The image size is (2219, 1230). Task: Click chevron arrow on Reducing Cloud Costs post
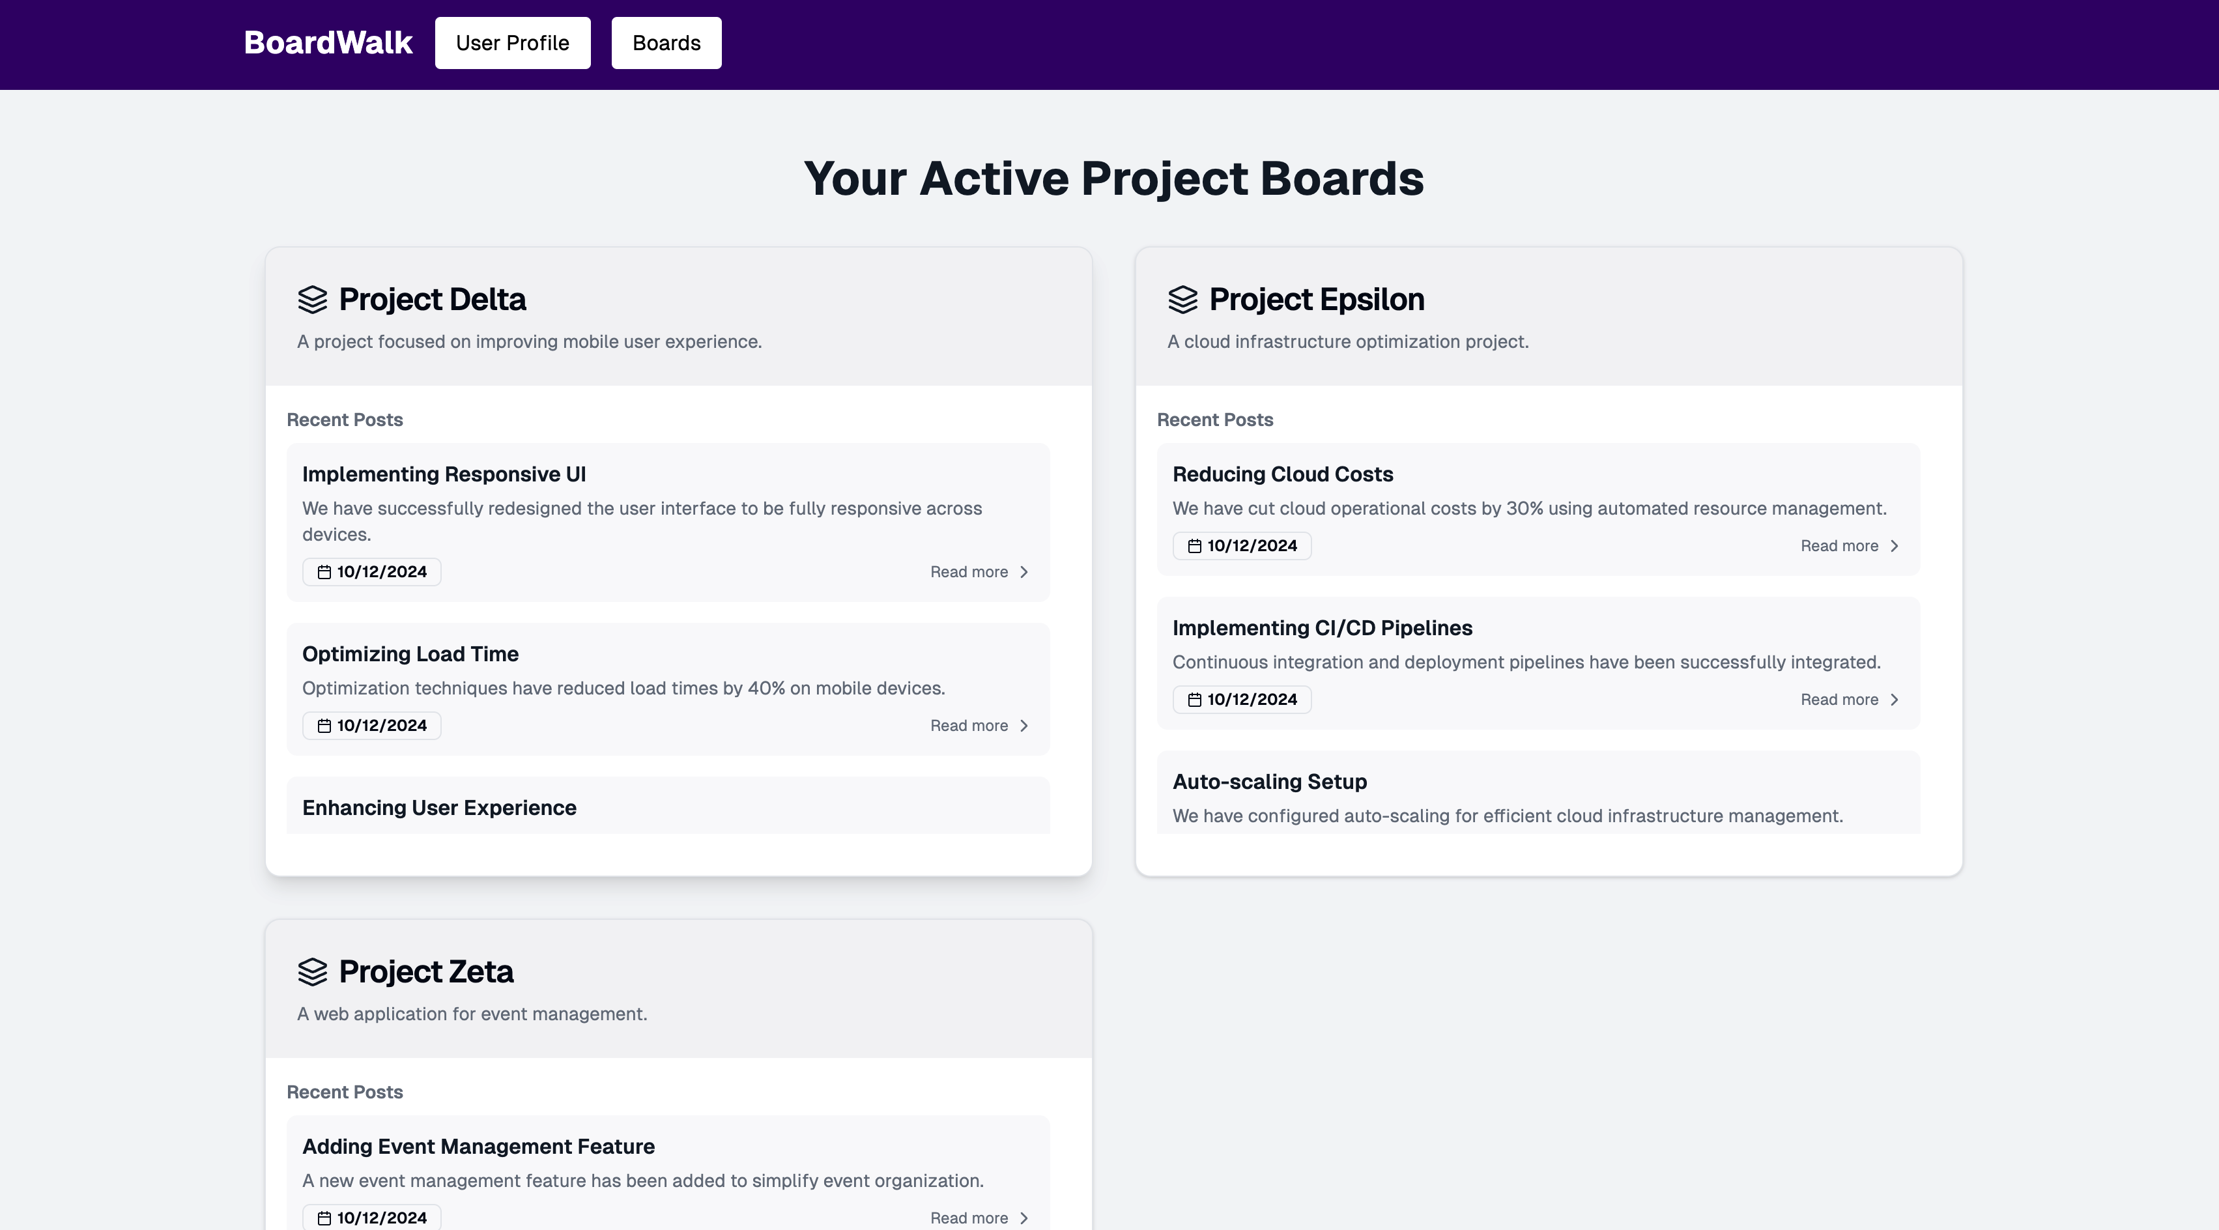point(1895,546)
